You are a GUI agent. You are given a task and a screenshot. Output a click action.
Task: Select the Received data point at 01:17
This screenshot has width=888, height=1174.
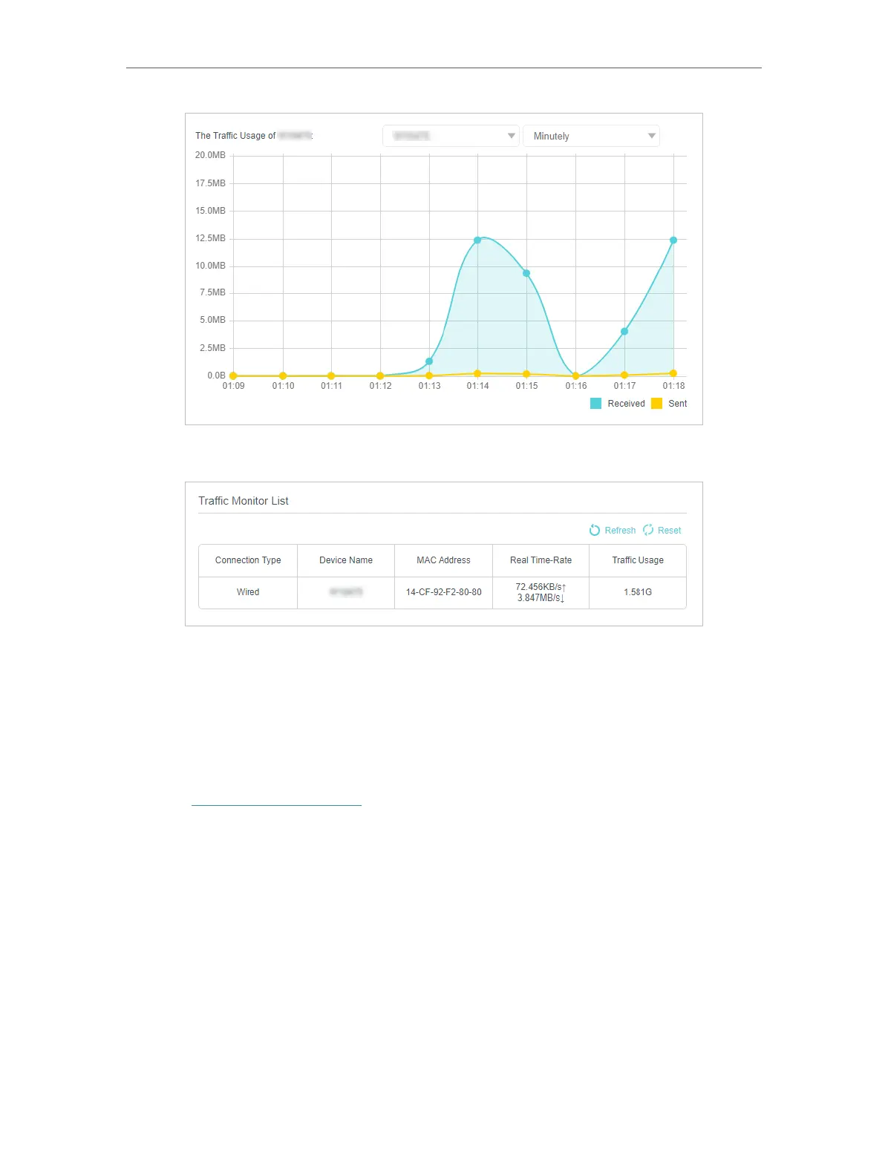pos(624,332)
